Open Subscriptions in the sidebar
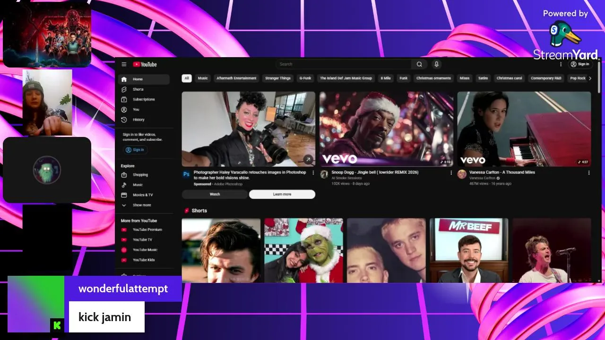The image size is (605, 340). [144, 99]
